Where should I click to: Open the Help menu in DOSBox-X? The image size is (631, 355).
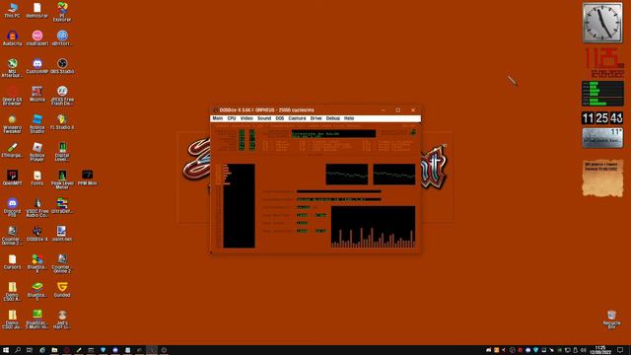[349, 118]
